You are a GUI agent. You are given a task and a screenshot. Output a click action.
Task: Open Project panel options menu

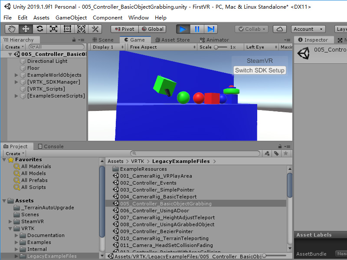287,146
